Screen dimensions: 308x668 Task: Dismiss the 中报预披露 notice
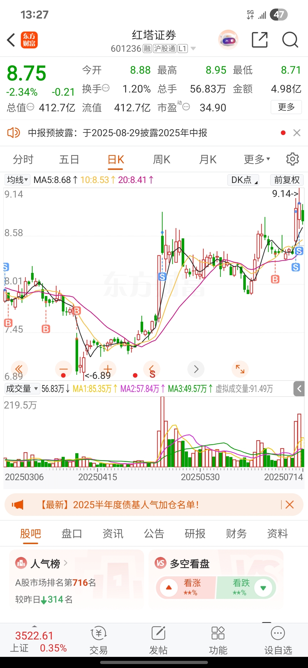pyautogui.click(x=297, y=133)
